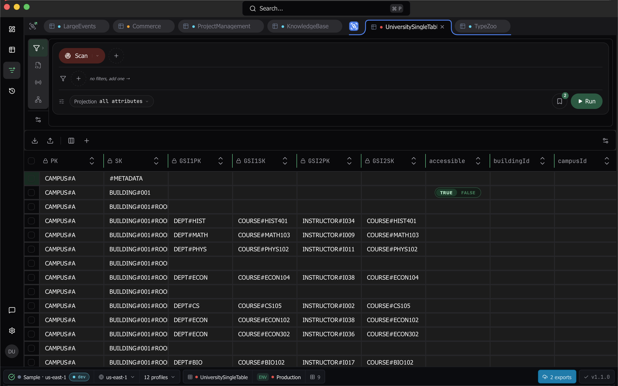Select the filter funnel panel icon
Viewport: 618px width, 386px height.
click(x=38, y=48)
